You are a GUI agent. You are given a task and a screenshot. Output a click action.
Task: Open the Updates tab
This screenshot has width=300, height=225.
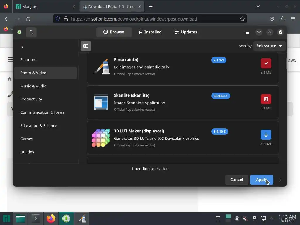coord(186,32)
